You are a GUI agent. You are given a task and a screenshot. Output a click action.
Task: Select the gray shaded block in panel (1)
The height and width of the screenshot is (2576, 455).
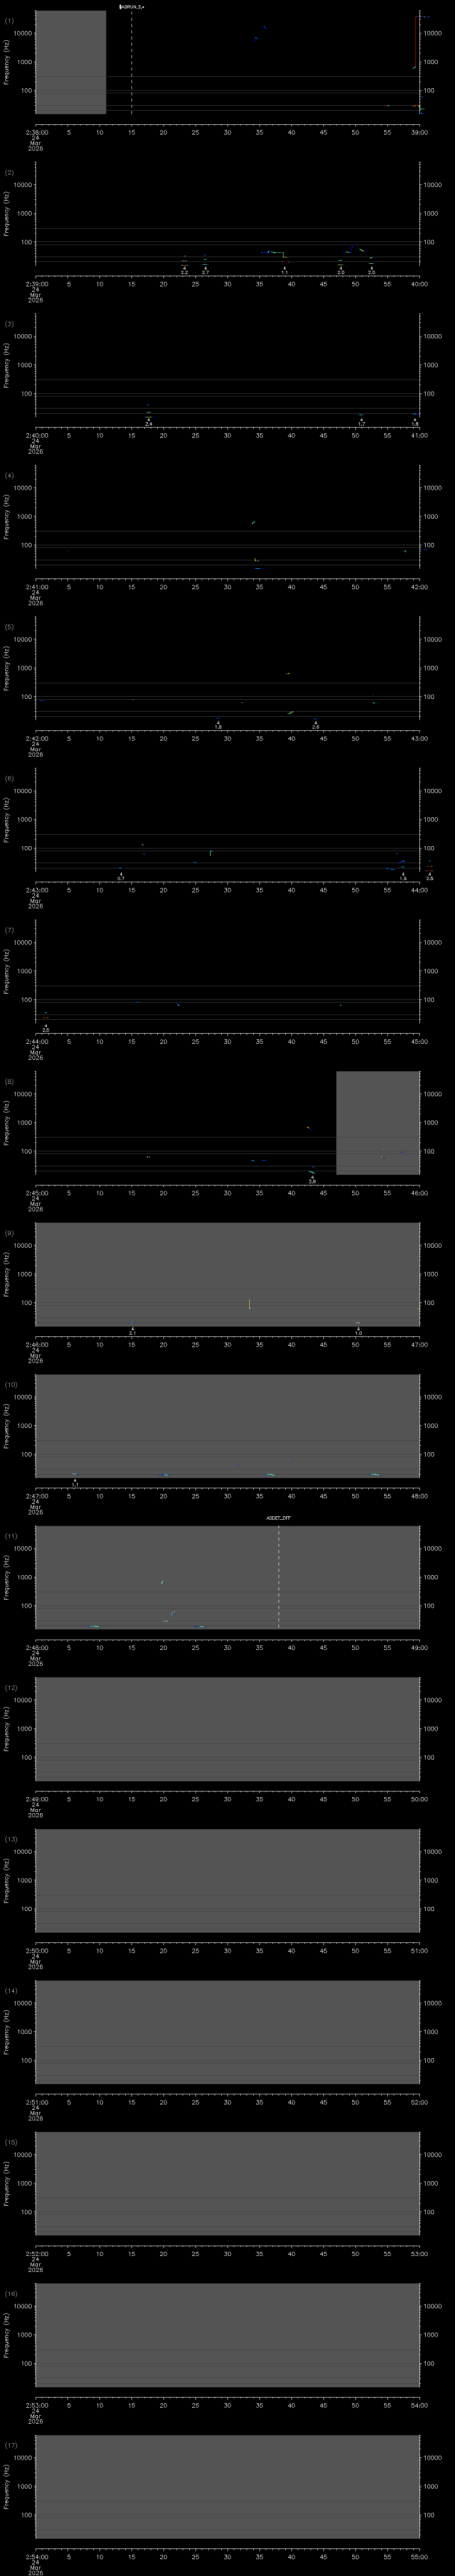pos(70,62)
